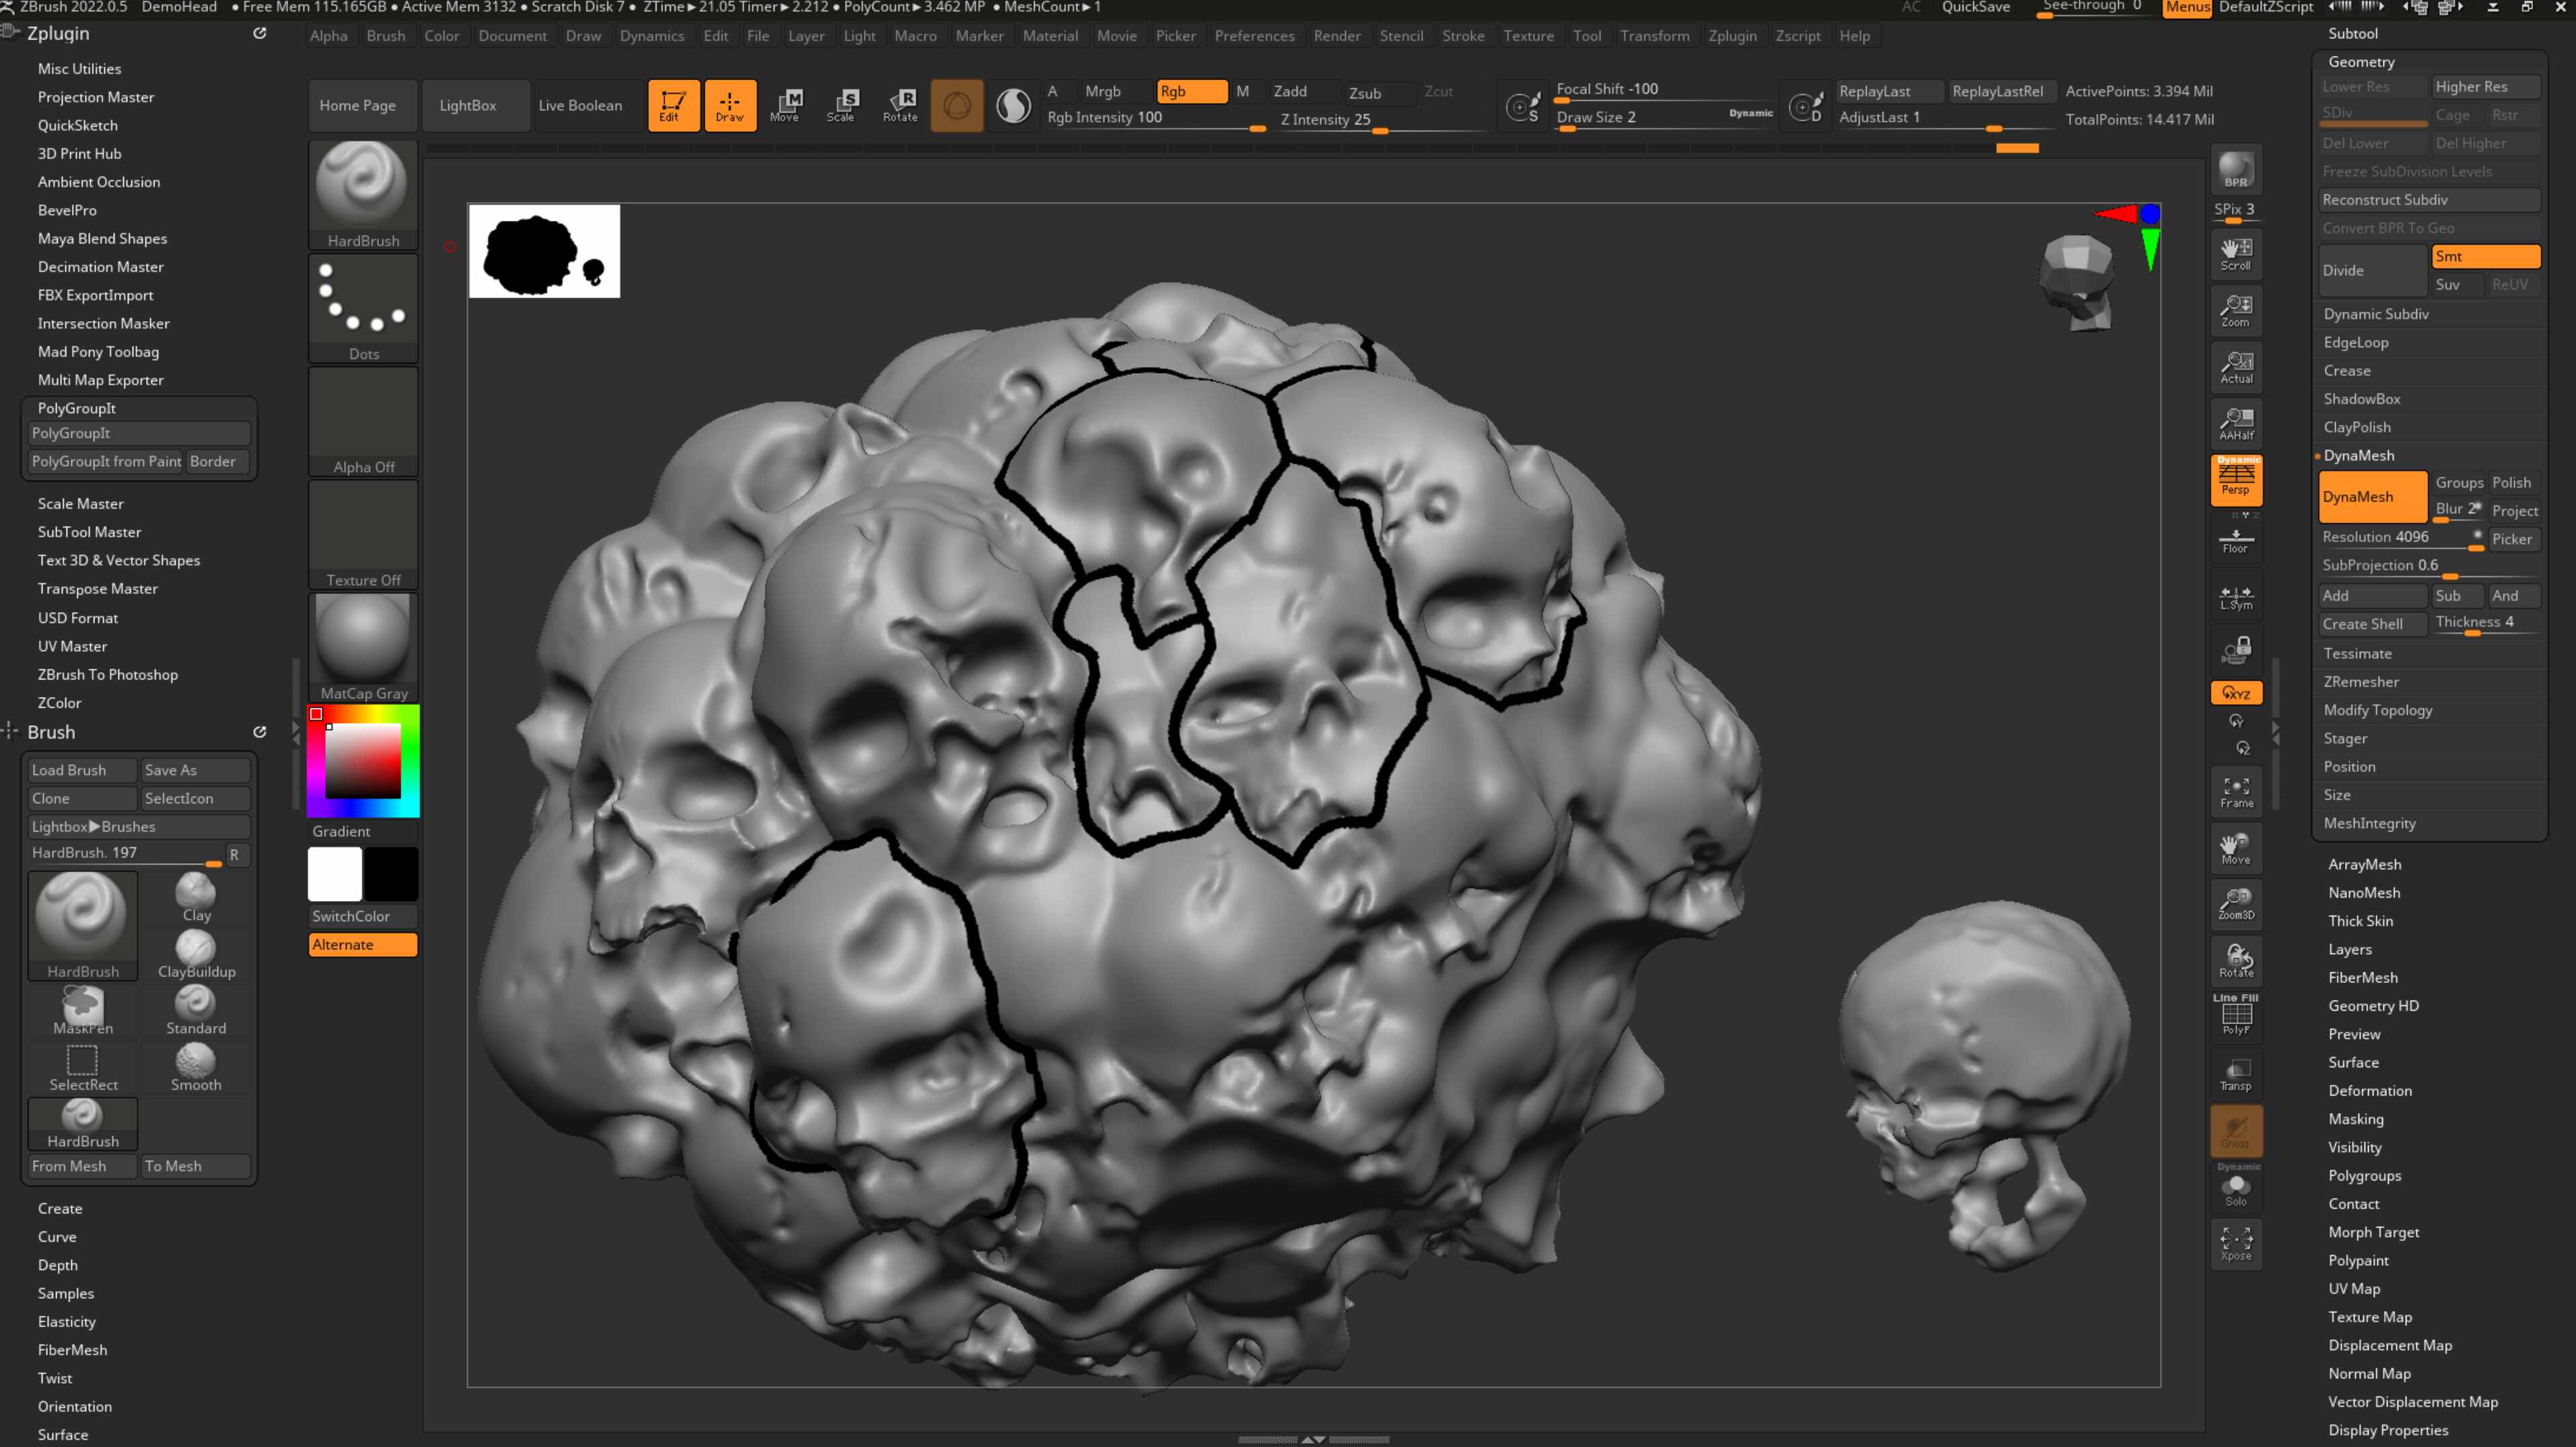
Task: Select the Rotate gizmo icon
Action: pos(899,105)
